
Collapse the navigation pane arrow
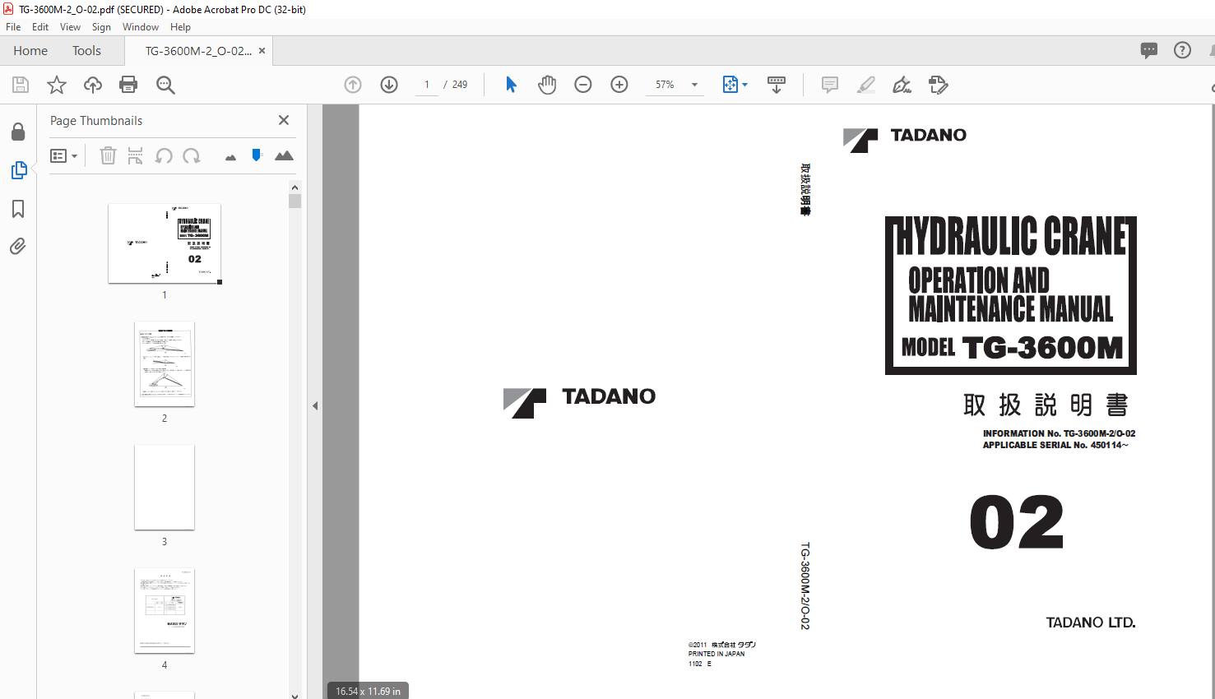coord(315,405)
